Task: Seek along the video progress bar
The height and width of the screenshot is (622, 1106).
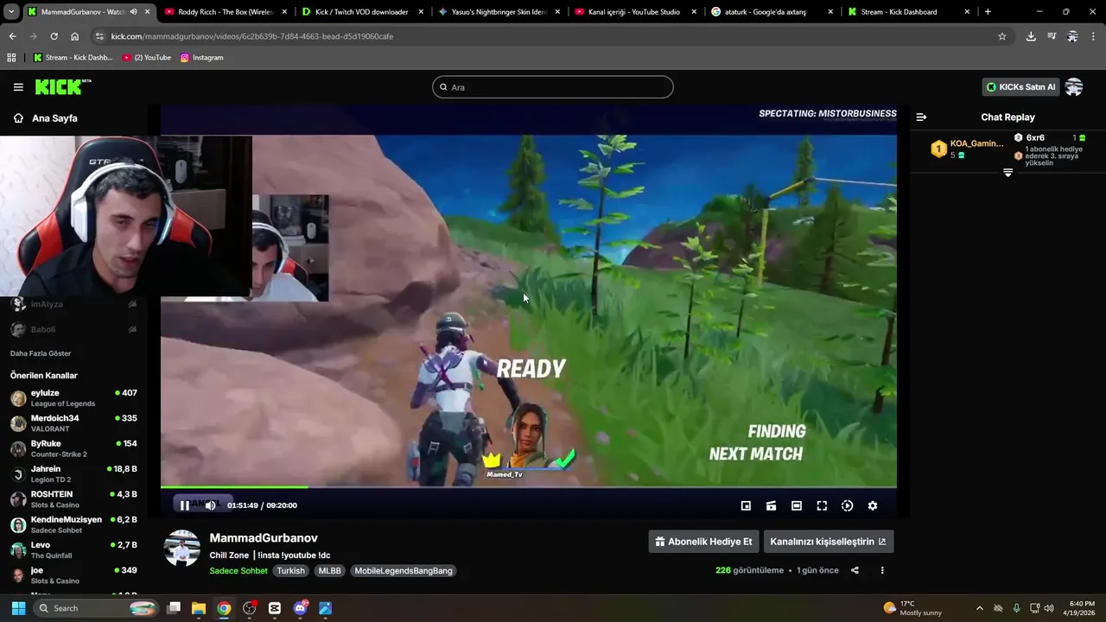Action: 529,487
